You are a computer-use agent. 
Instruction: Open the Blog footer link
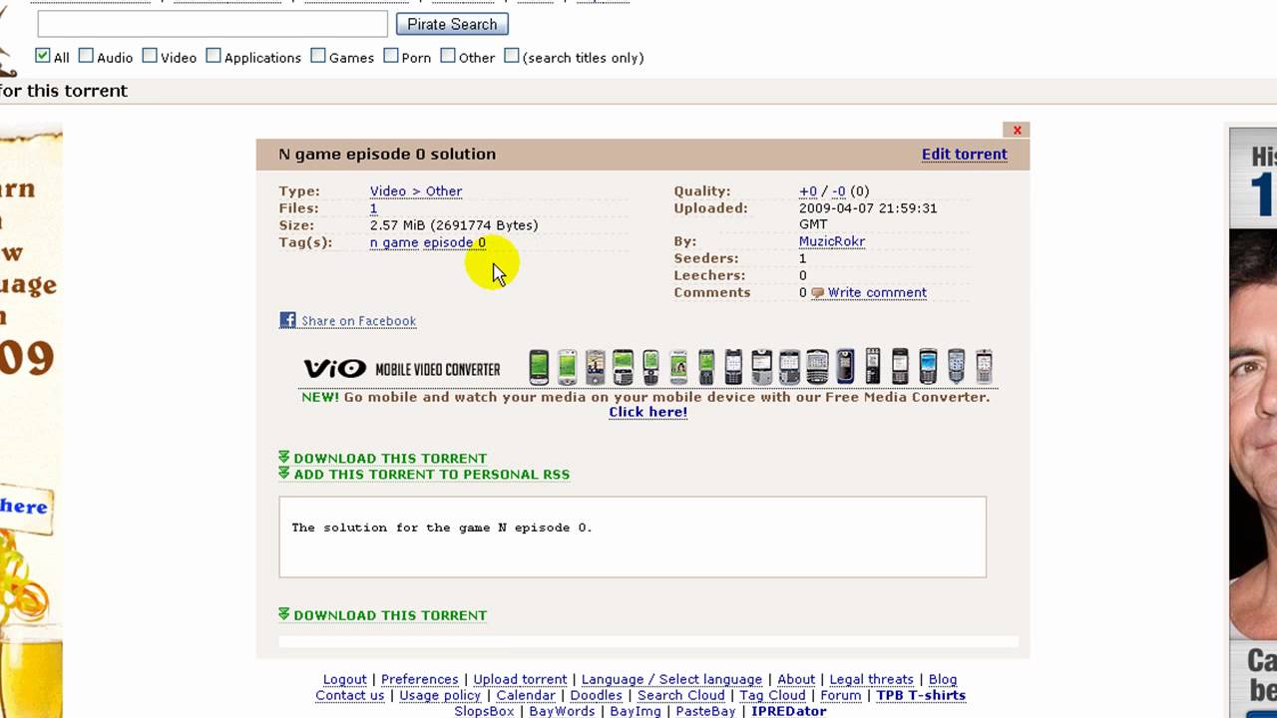coord(943,679)
